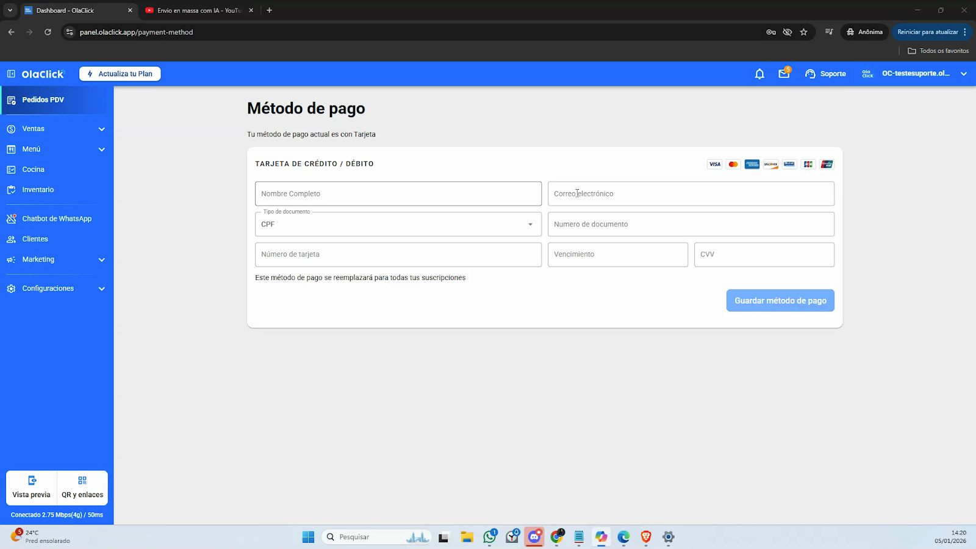Image resolution: width=976 pixels, height=549 pixels.
Task: Click the Soporte headset icon
Action: click(x=810, y=74)
